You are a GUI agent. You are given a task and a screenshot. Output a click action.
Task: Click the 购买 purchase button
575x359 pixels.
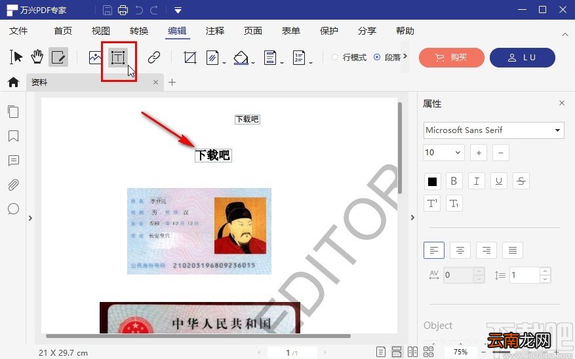(452, 58)
